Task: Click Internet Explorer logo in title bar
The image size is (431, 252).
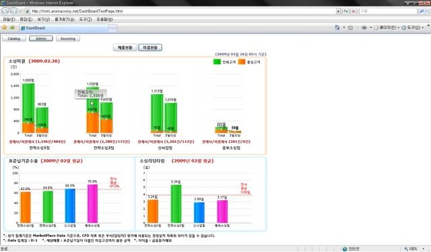Action: tap(3, 3)
